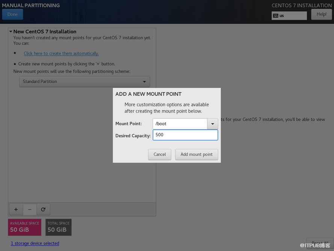Click the 'ADD A NEW MOUNT POINT' dialog title
This screenshot has height=251, width=334.
[x=148, y=94]
